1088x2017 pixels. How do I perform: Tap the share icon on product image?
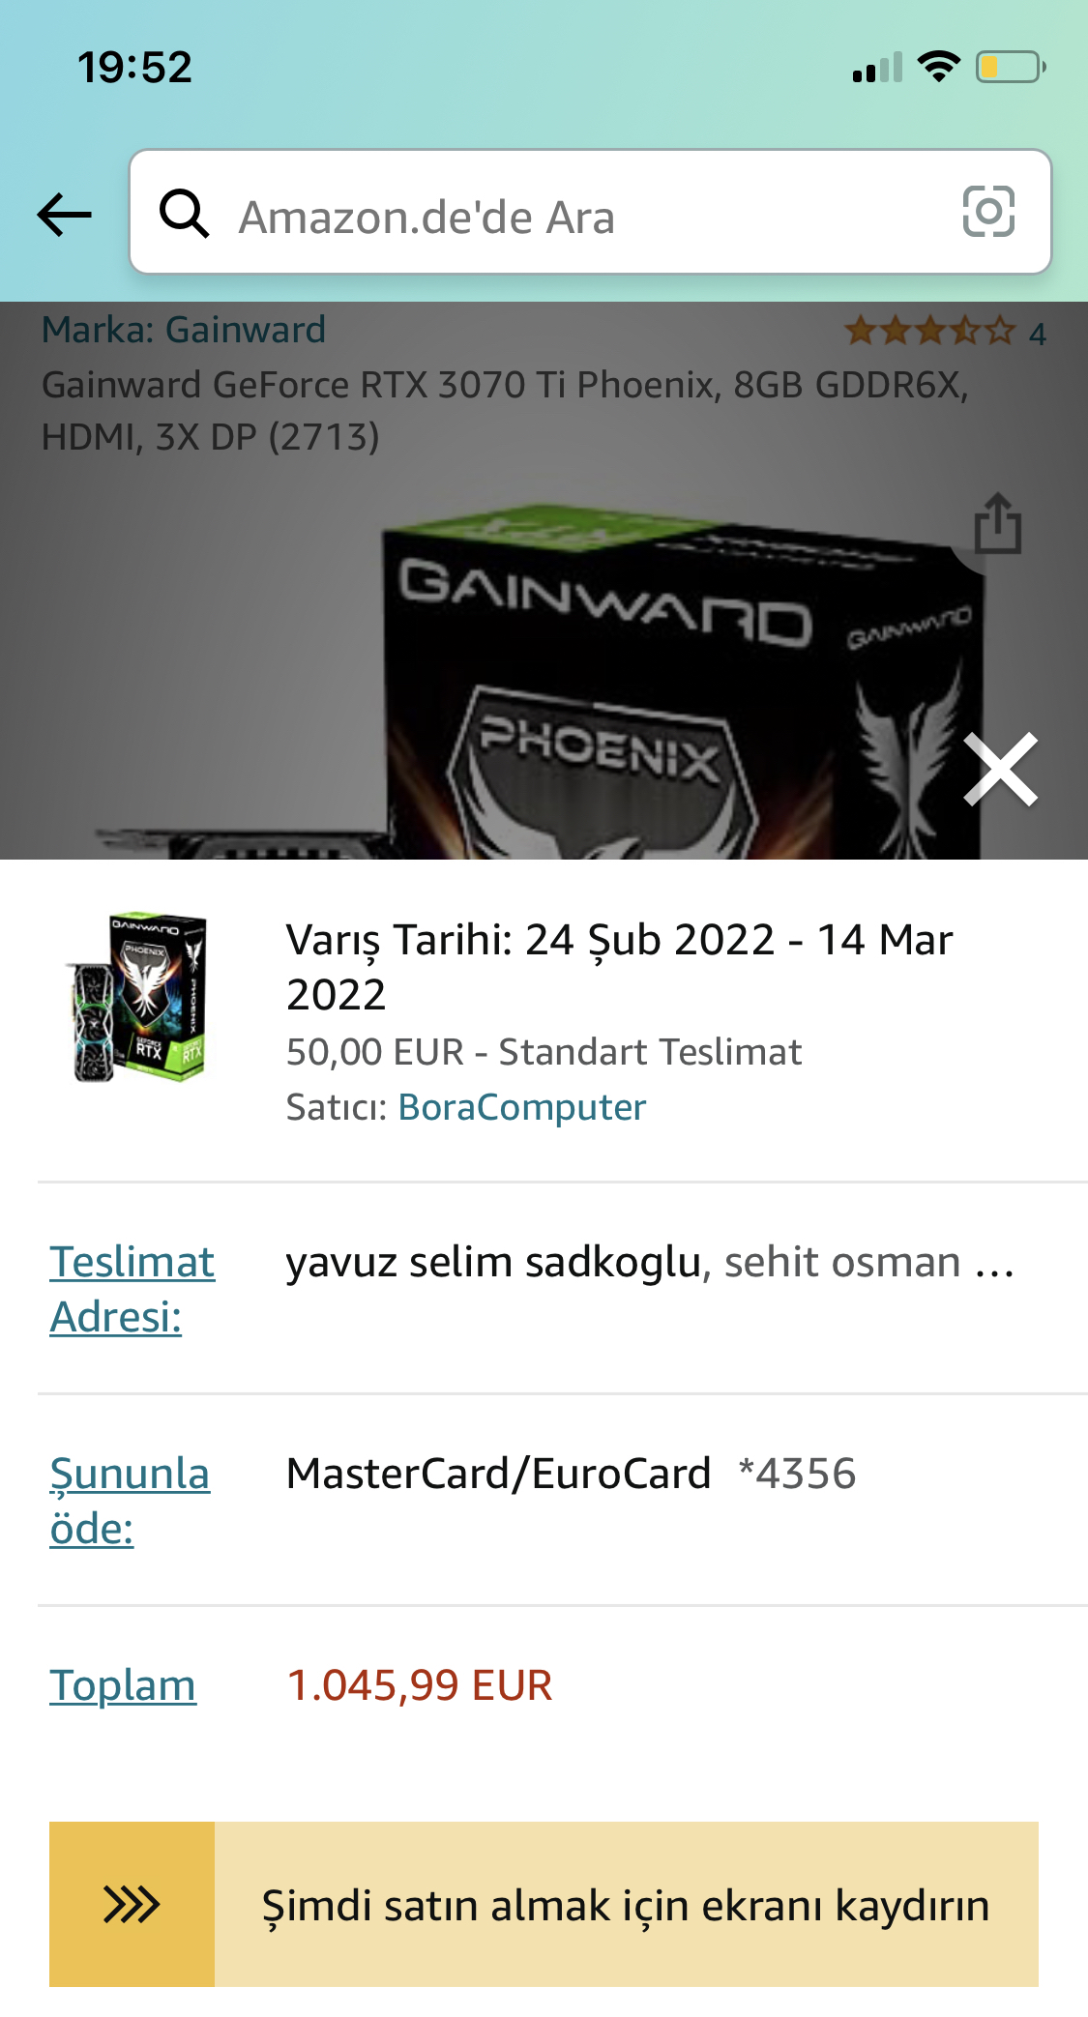tap(997, 523)
